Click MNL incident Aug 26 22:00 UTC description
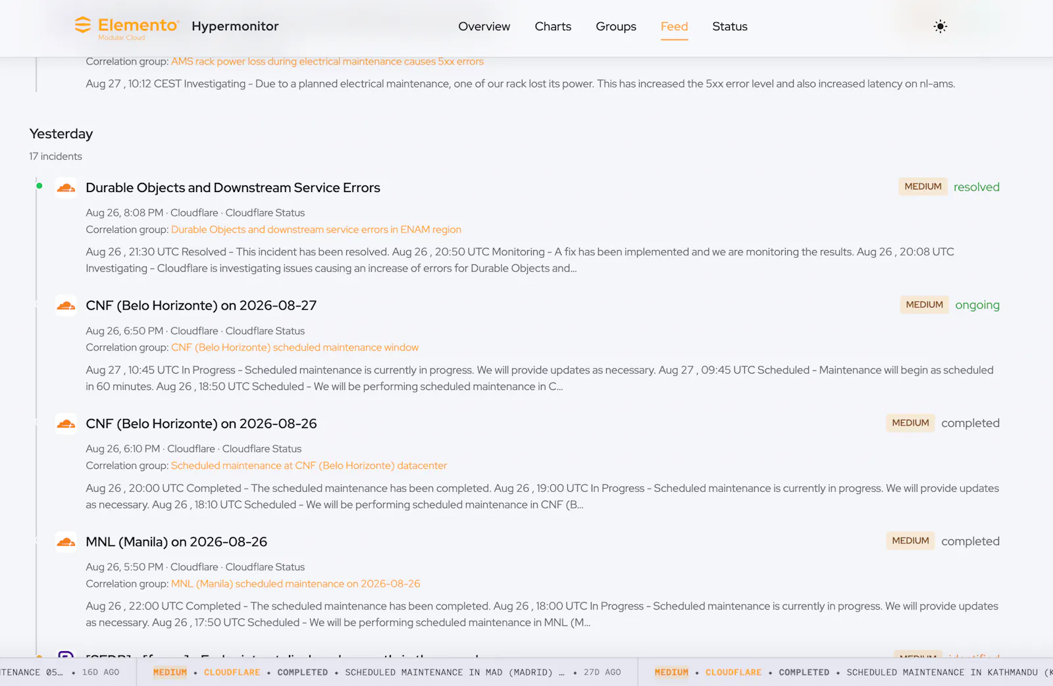 (x=542, y=614)
